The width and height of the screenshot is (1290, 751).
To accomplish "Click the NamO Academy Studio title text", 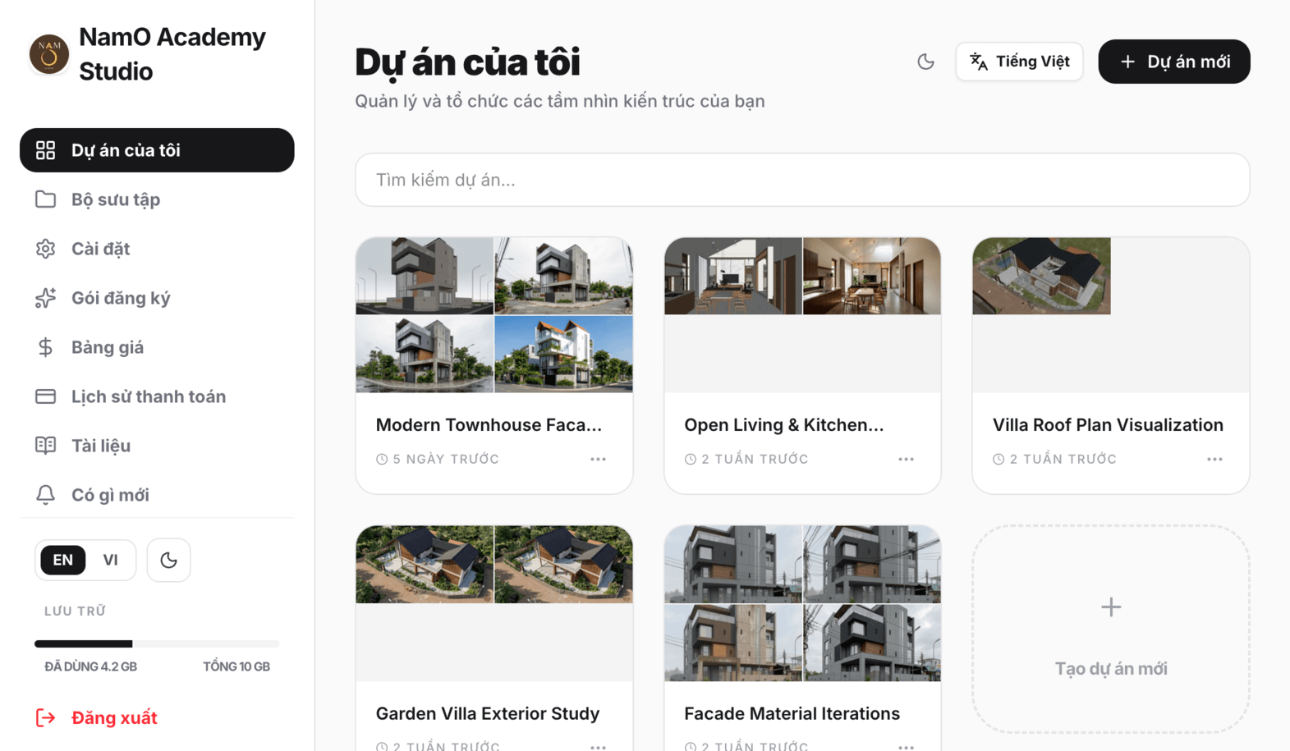I will click(172, 54).
